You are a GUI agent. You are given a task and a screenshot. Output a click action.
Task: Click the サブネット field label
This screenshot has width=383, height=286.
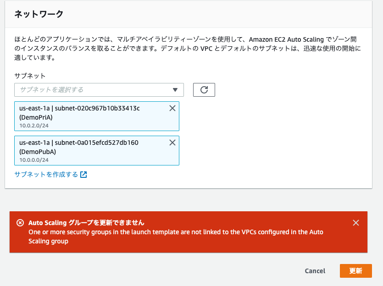[x=30, y=76]
